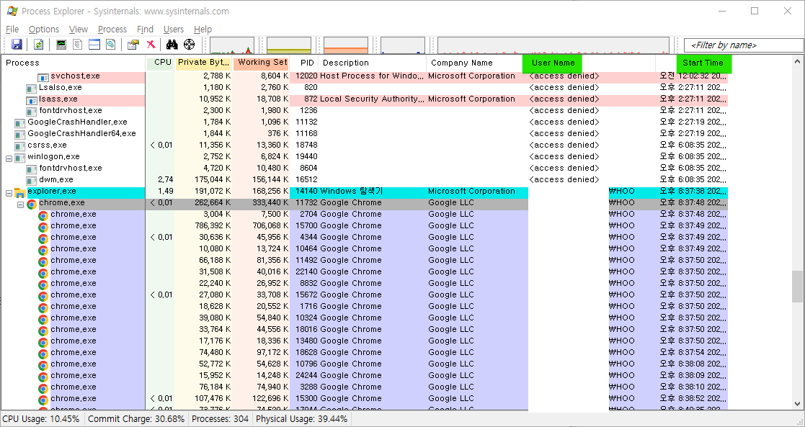Viewport: 805px width, 427px height.
Task: Click the PID 2704 cell
Action: [308, 215]
